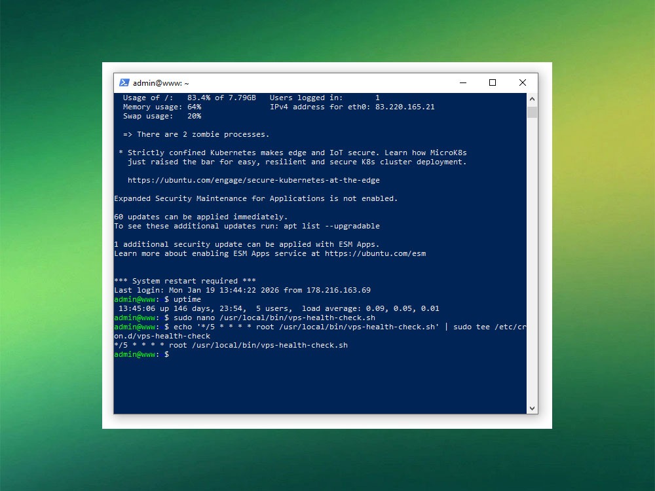The image size is (655, 491).
Task: Click the empty scrollbar track below the thumb
Action: (532, 262)
